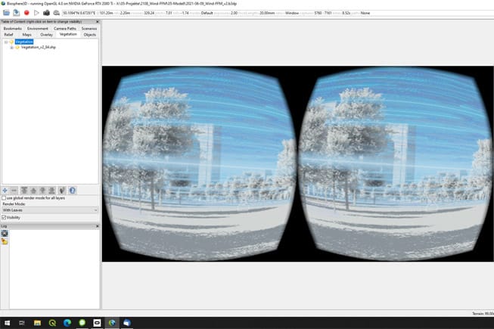Click the blue plus add layer icon
This screenshot has height=329, width=494.
tap(5, 190)
